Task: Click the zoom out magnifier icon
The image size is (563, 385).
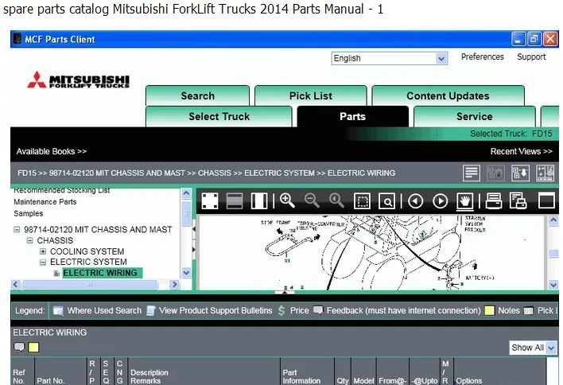Action: [x=312, y=200]
